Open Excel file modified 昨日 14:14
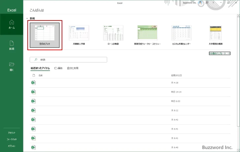This screenshot has height=152, width=240. 130,92
